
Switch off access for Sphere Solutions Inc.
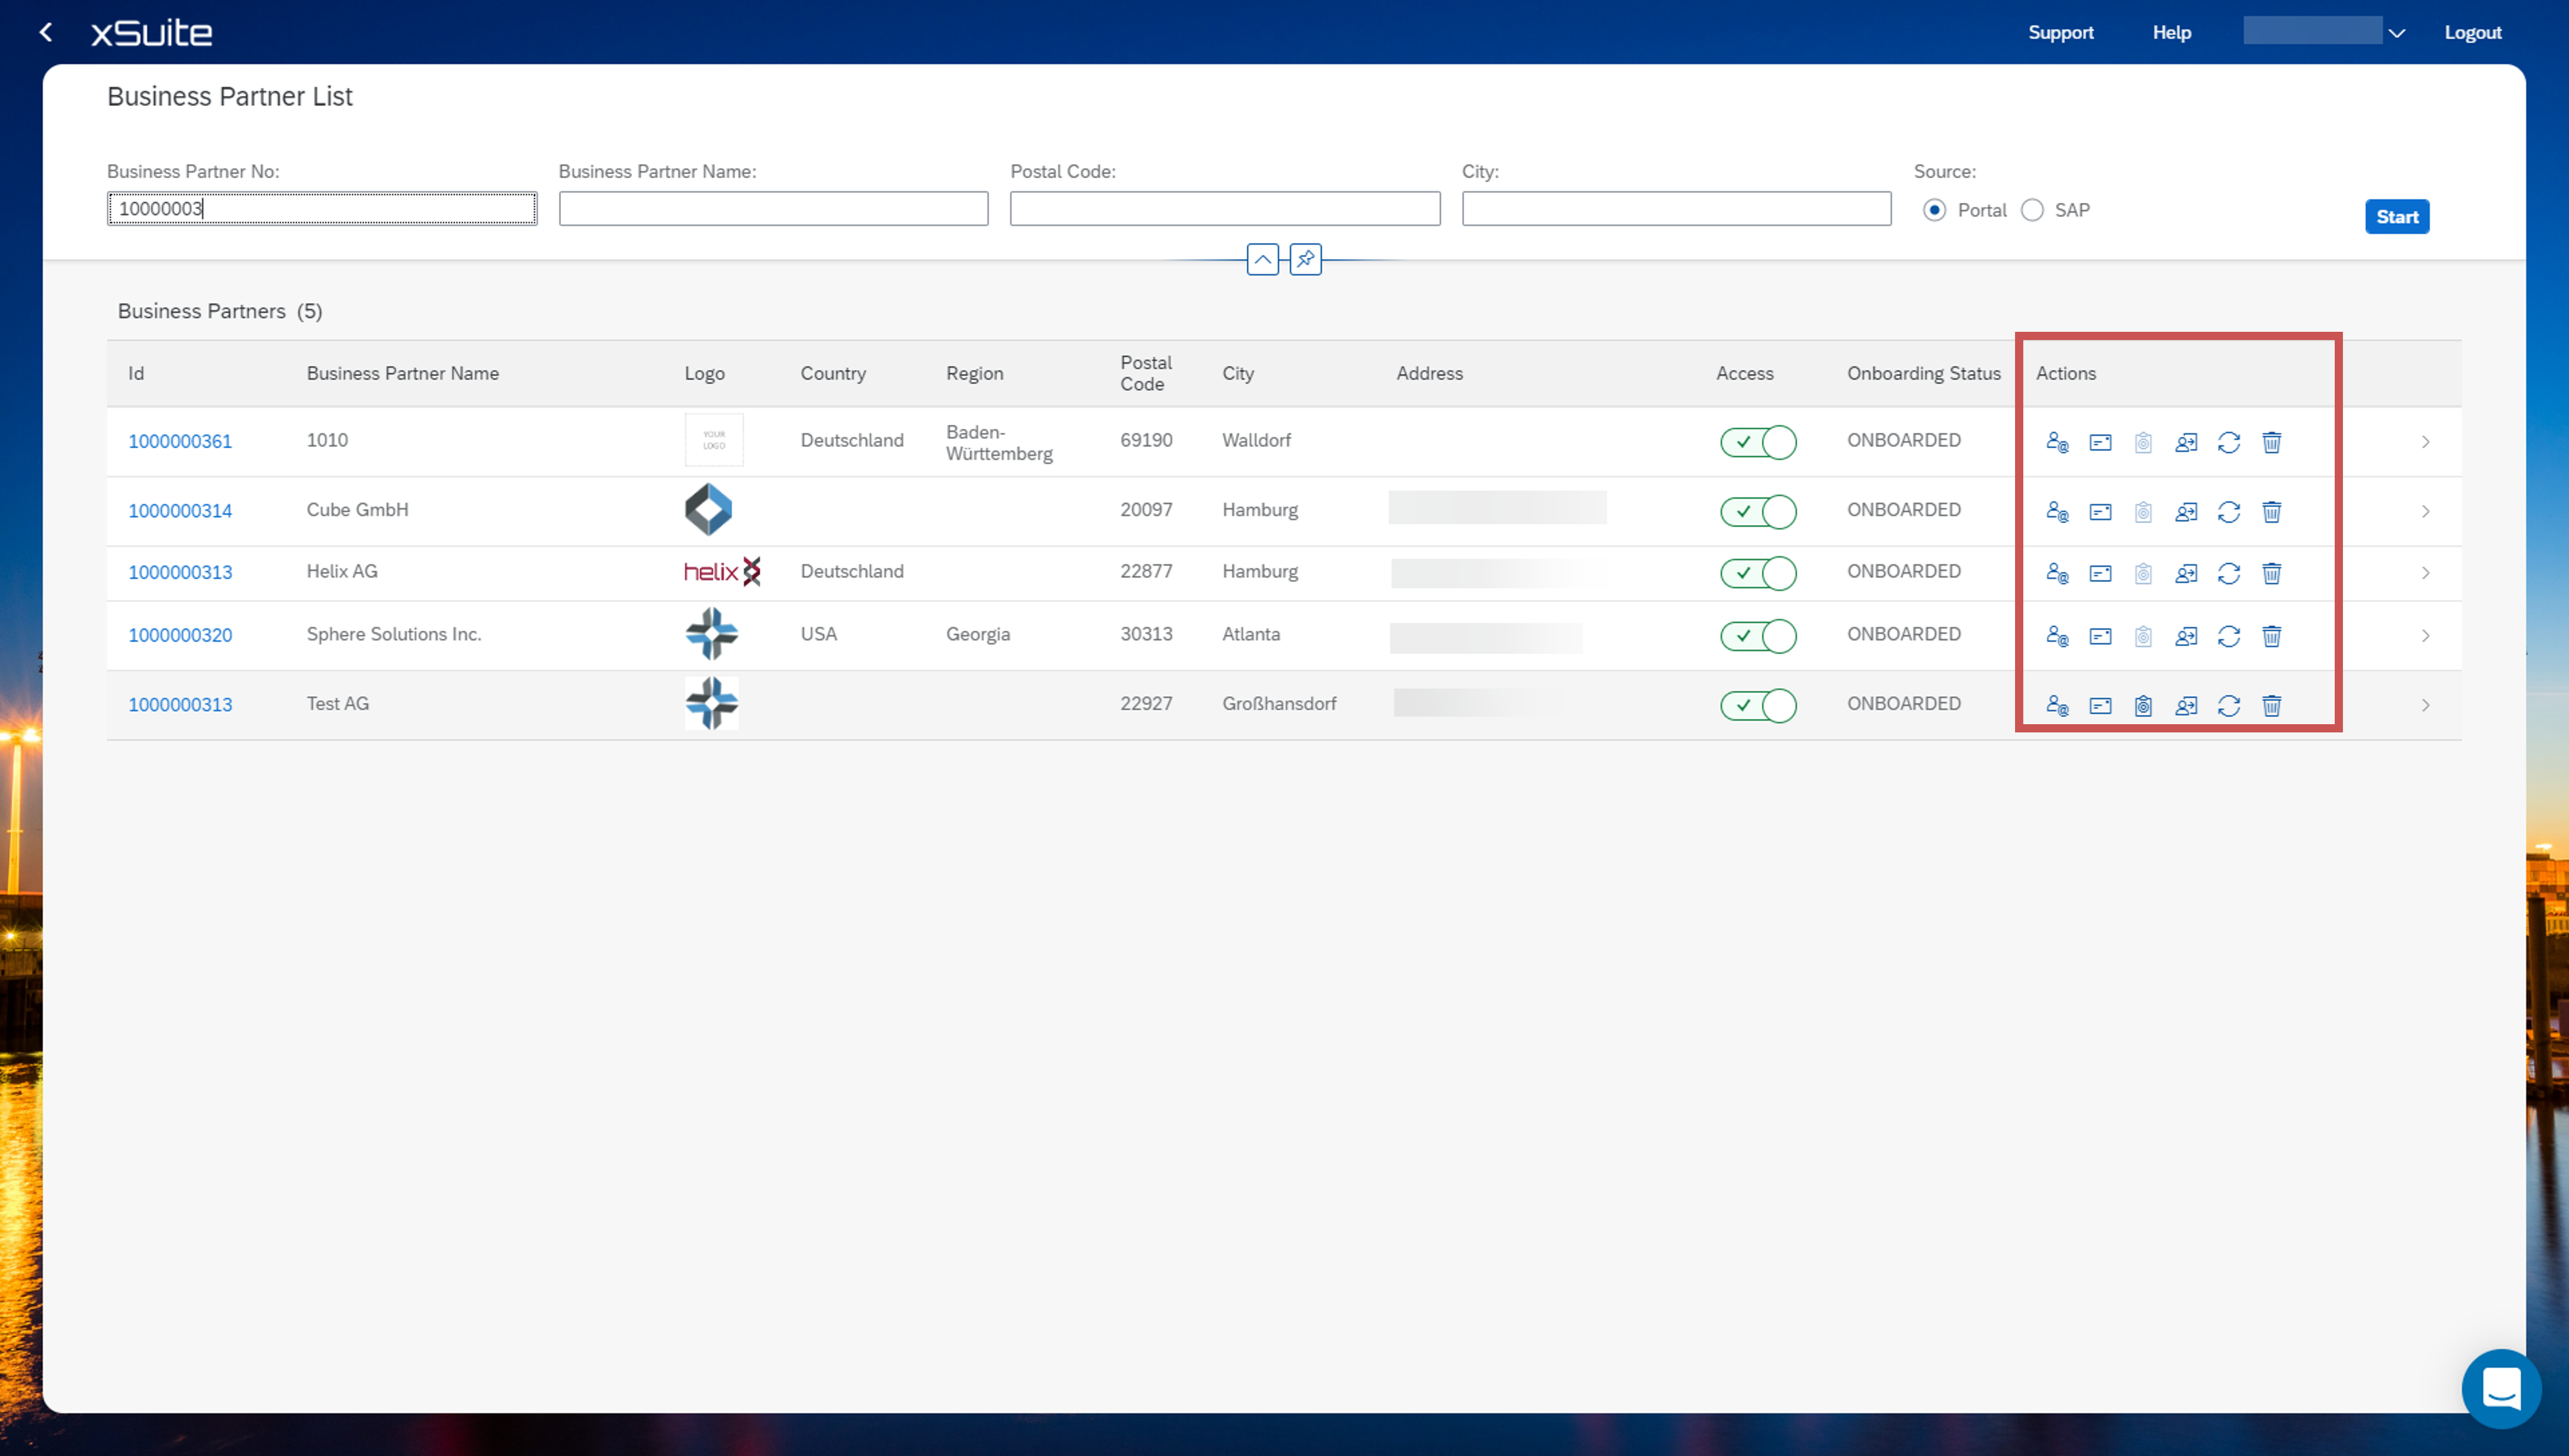tap(1758, 636)
